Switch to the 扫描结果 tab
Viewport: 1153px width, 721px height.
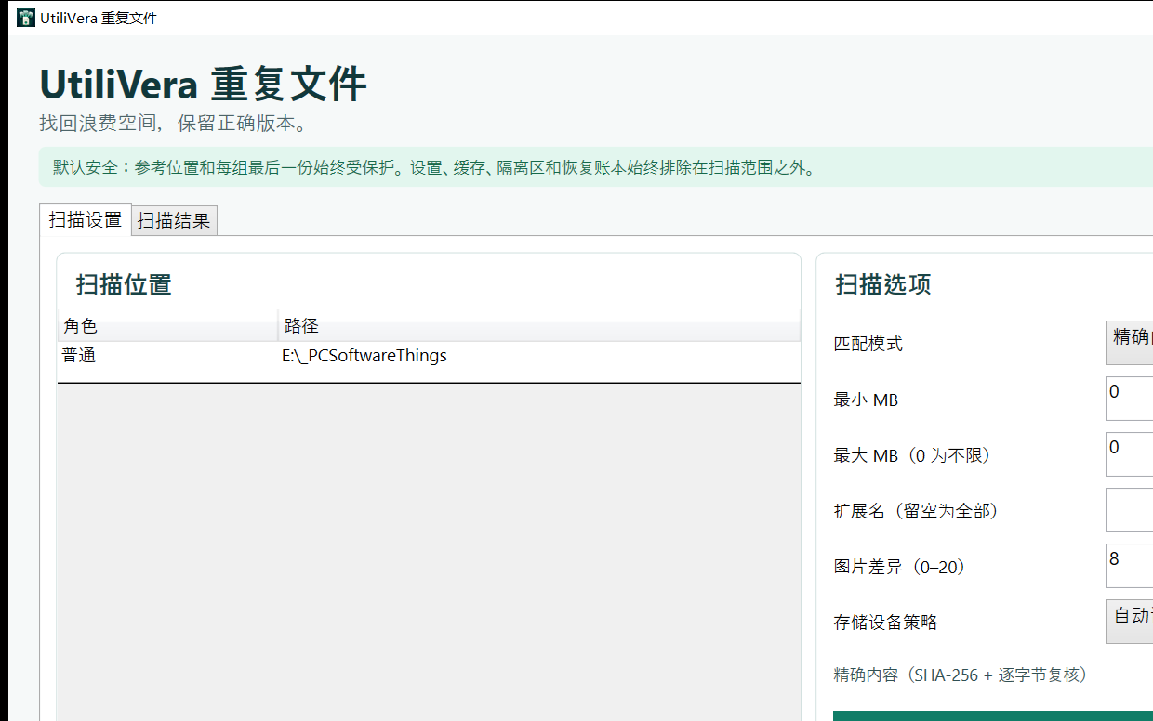click(x=174, y=220)
